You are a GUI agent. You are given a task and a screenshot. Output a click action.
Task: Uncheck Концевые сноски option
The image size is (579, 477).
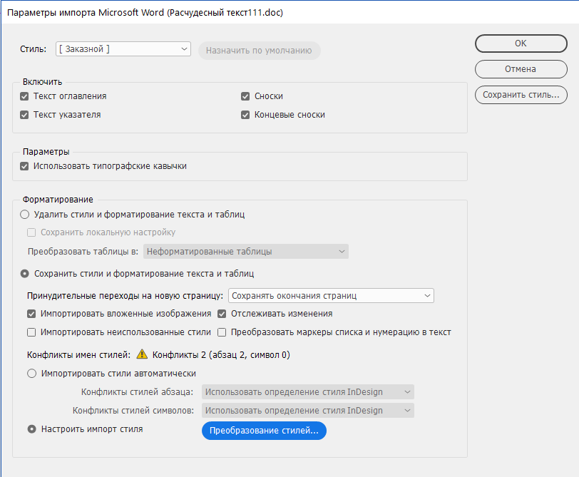coord(245,115)
